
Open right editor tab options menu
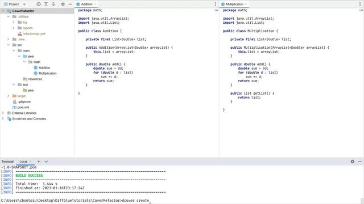point(360,4)
